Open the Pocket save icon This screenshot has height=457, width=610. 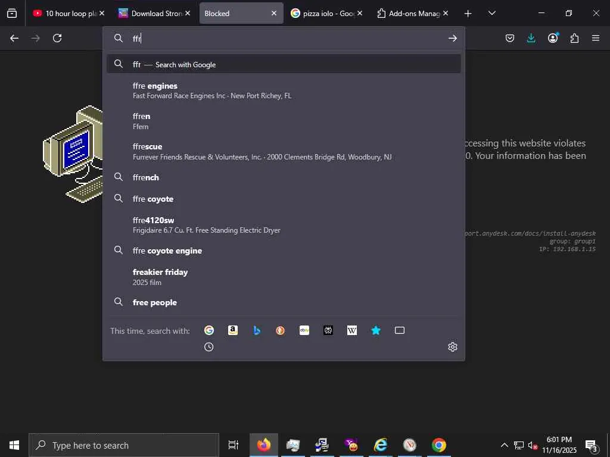coord(510,38)
